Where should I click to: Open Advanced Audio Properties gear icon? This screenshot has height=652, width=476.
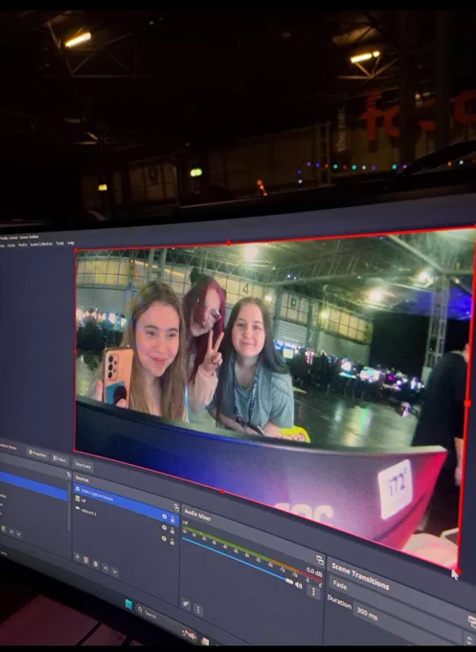(x=186, y=604)
